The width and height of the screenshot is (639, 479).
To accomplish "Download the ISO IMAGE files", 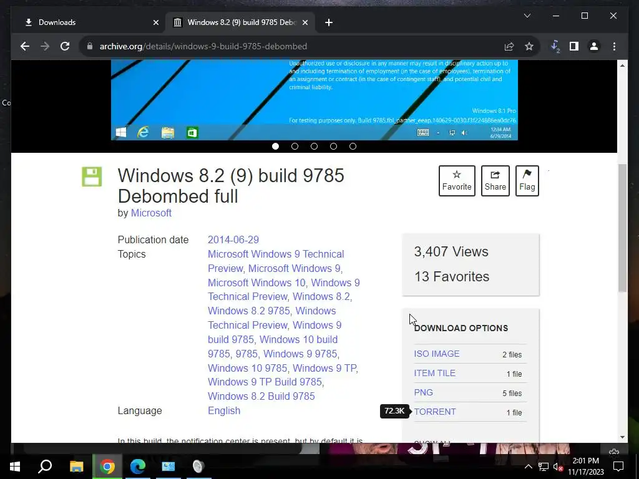I will (x=436, y=354).
